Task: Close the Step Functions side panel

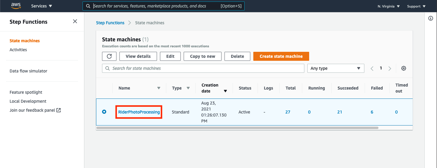Action: [x=75, y=21]
